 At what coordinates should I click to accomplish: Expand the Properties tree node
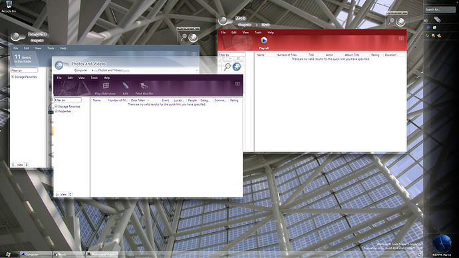[56, 111]
